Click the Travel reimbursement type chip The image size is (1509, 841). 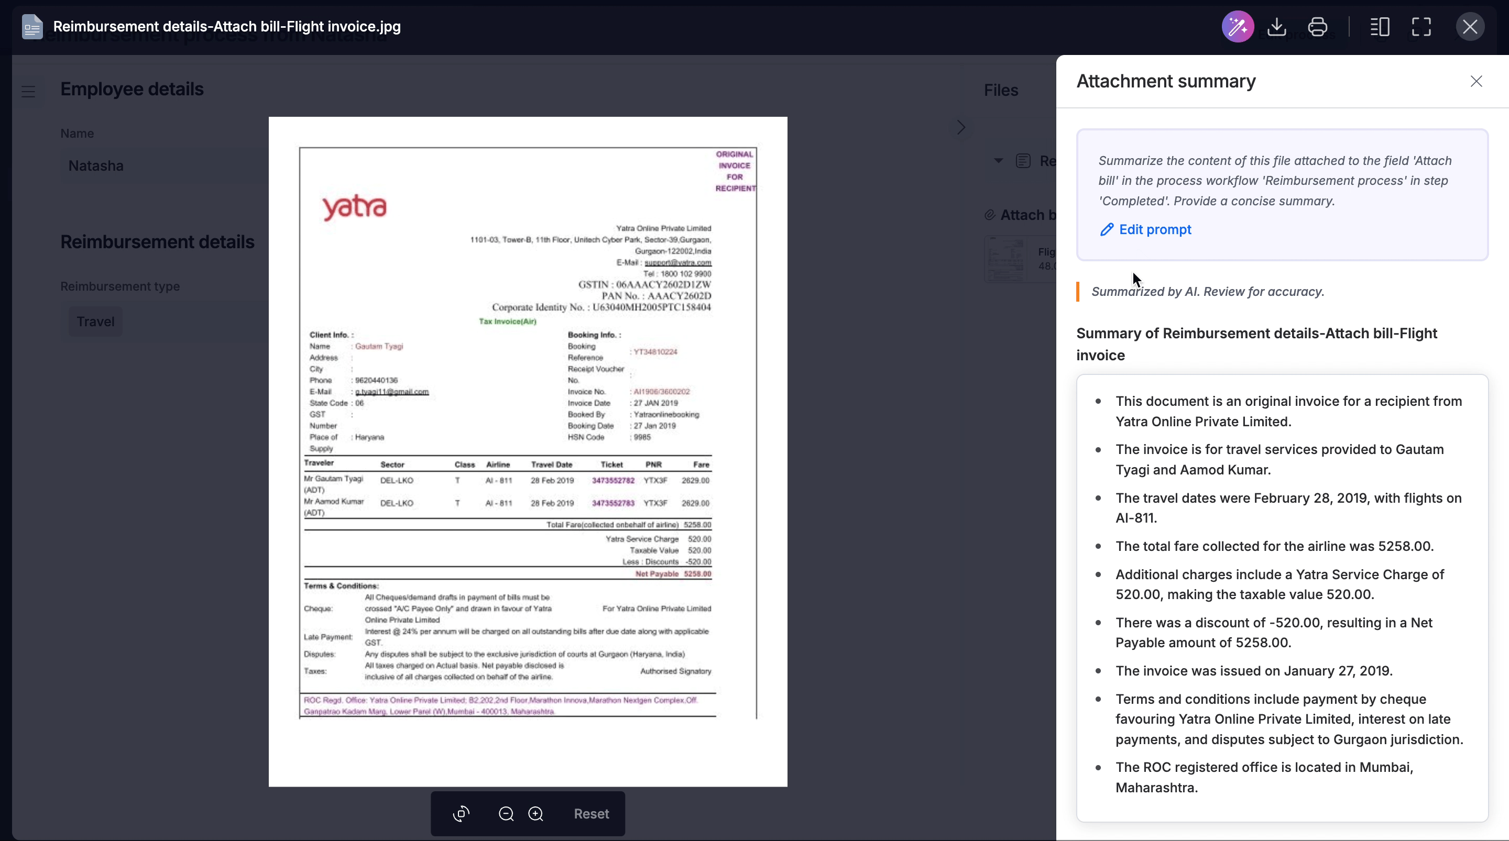pos(95,322)
